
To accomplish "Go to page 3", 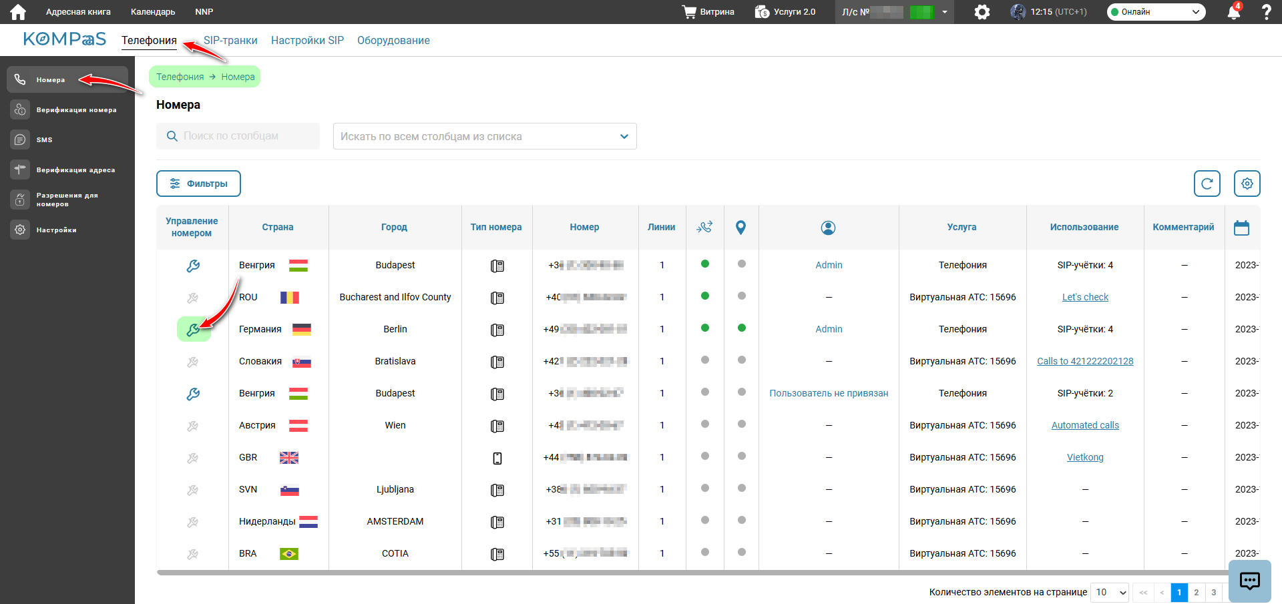I will pos(1214,592).
